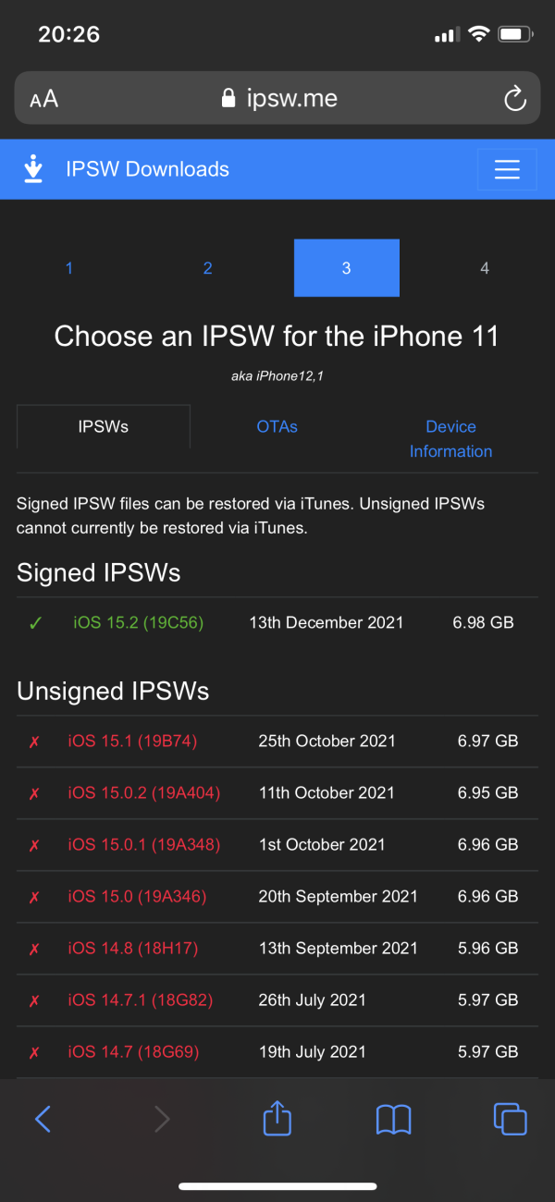
Task: Tap the IPSW Downloads header title
Action: click(x=148, y=169)
